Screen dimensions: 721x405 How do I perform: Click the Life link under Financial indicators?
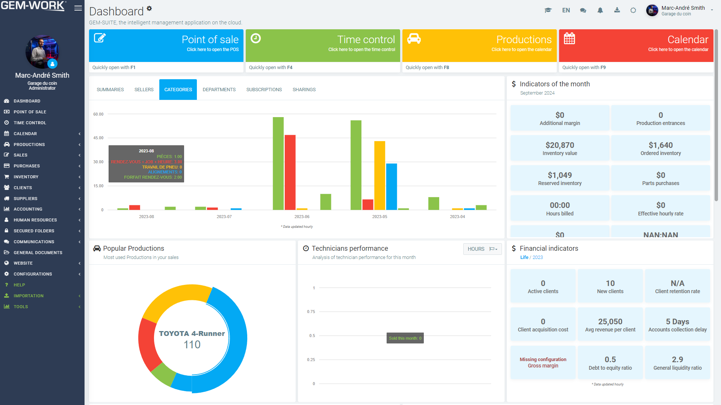[x=524, y=257]
